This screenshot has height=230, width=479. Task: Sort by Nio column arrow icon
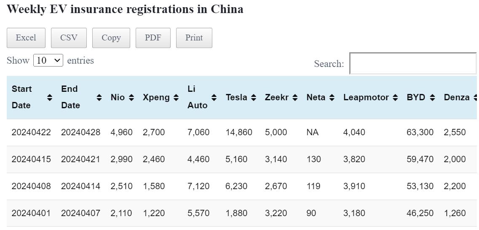131,97
